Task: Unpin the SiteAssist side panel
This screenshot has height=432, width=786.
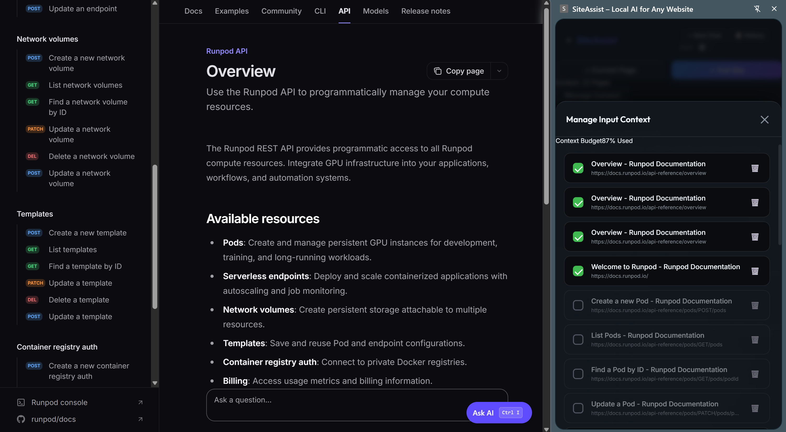Action: pos(757,9)
